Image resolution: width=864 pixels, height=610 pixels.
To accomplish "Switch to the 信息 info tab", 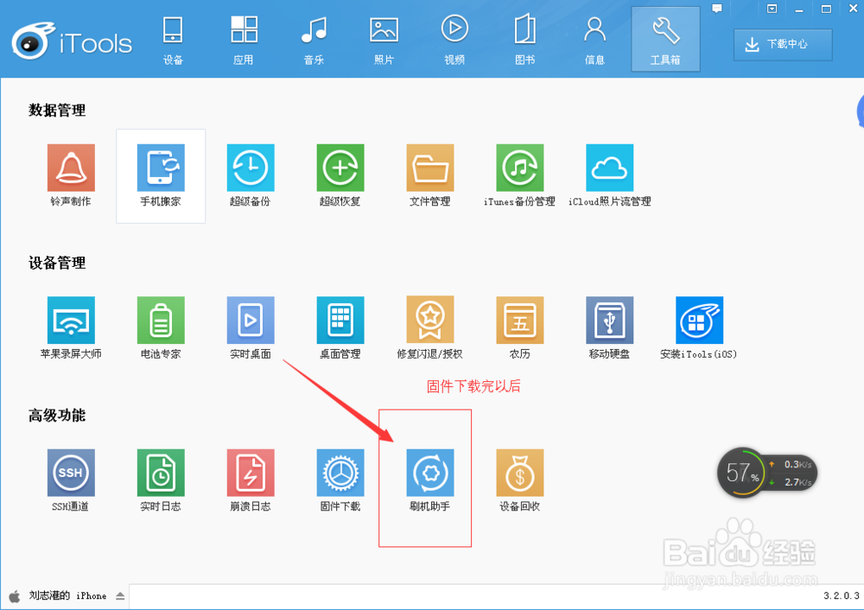I will coord(595,40).
